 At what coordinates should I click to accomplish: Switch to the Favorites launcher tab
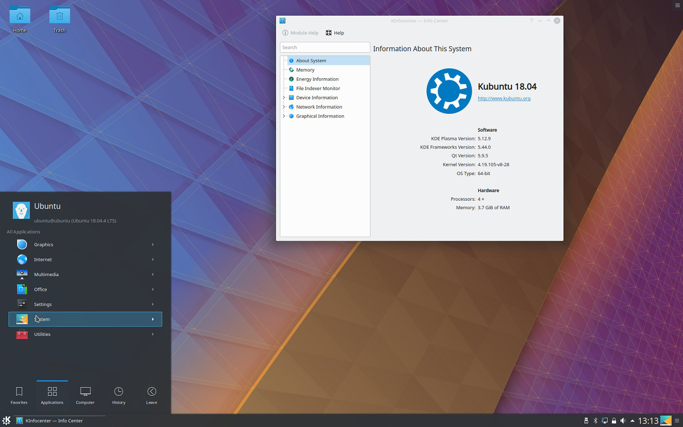(19, 395)
